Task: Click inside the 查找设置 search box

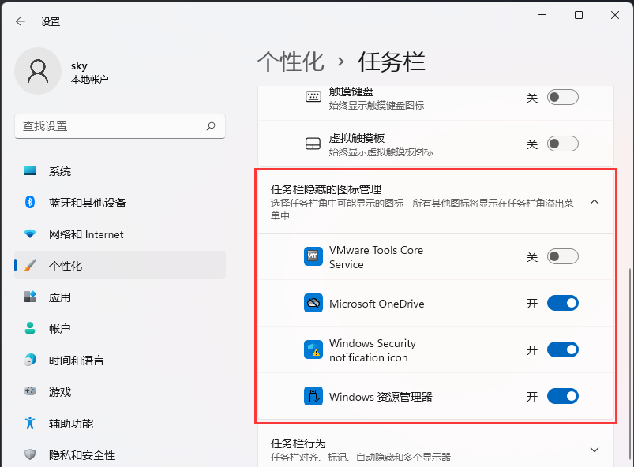Action: tap(118, 126)
